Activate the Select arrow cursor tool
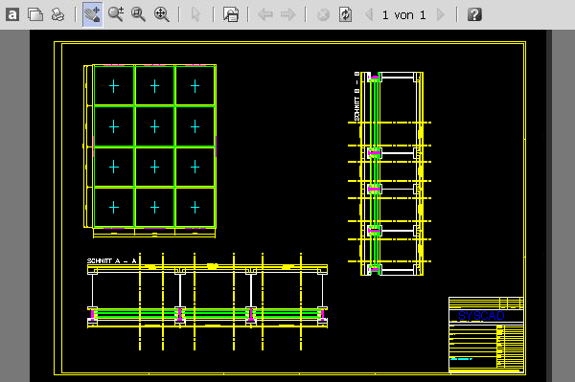 click(195, 15)
